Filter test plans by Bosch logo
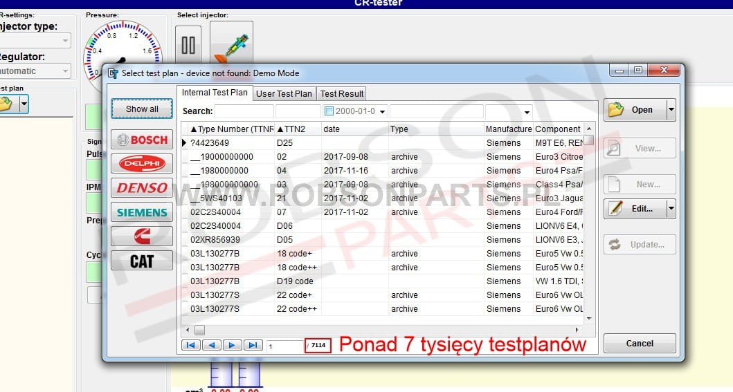Viewport: 733px width, 392px height. point(142,140)
